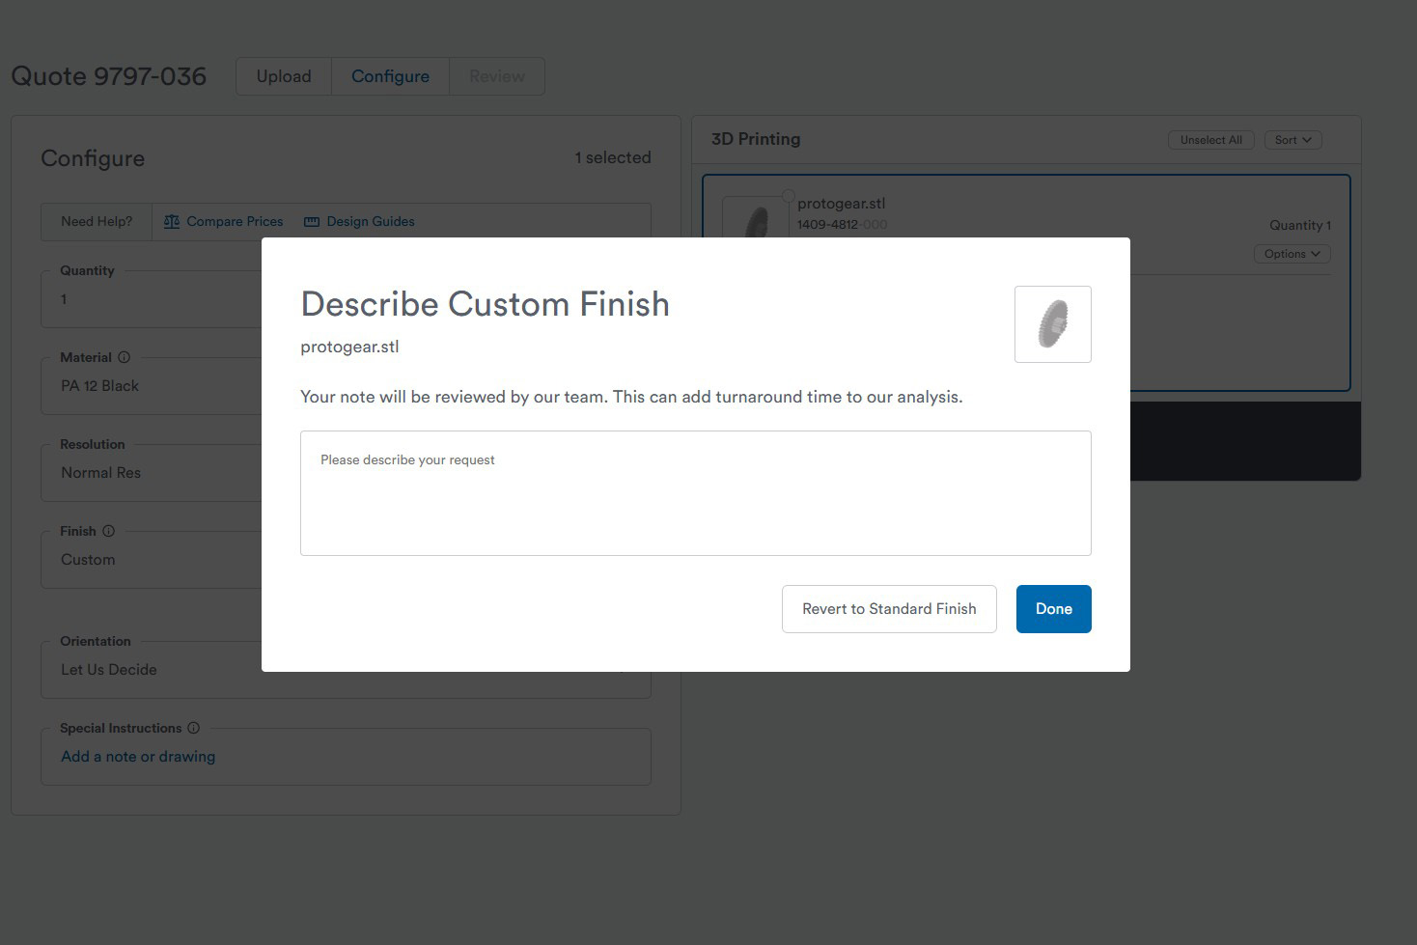Click the Compare Prices scale icon
The image size is (1417, 945).
[172, 222]
